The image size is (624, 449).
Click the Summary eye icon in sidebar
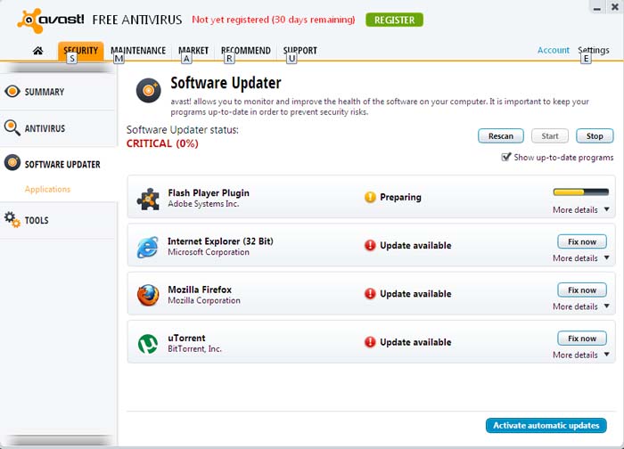click(12, 91)
